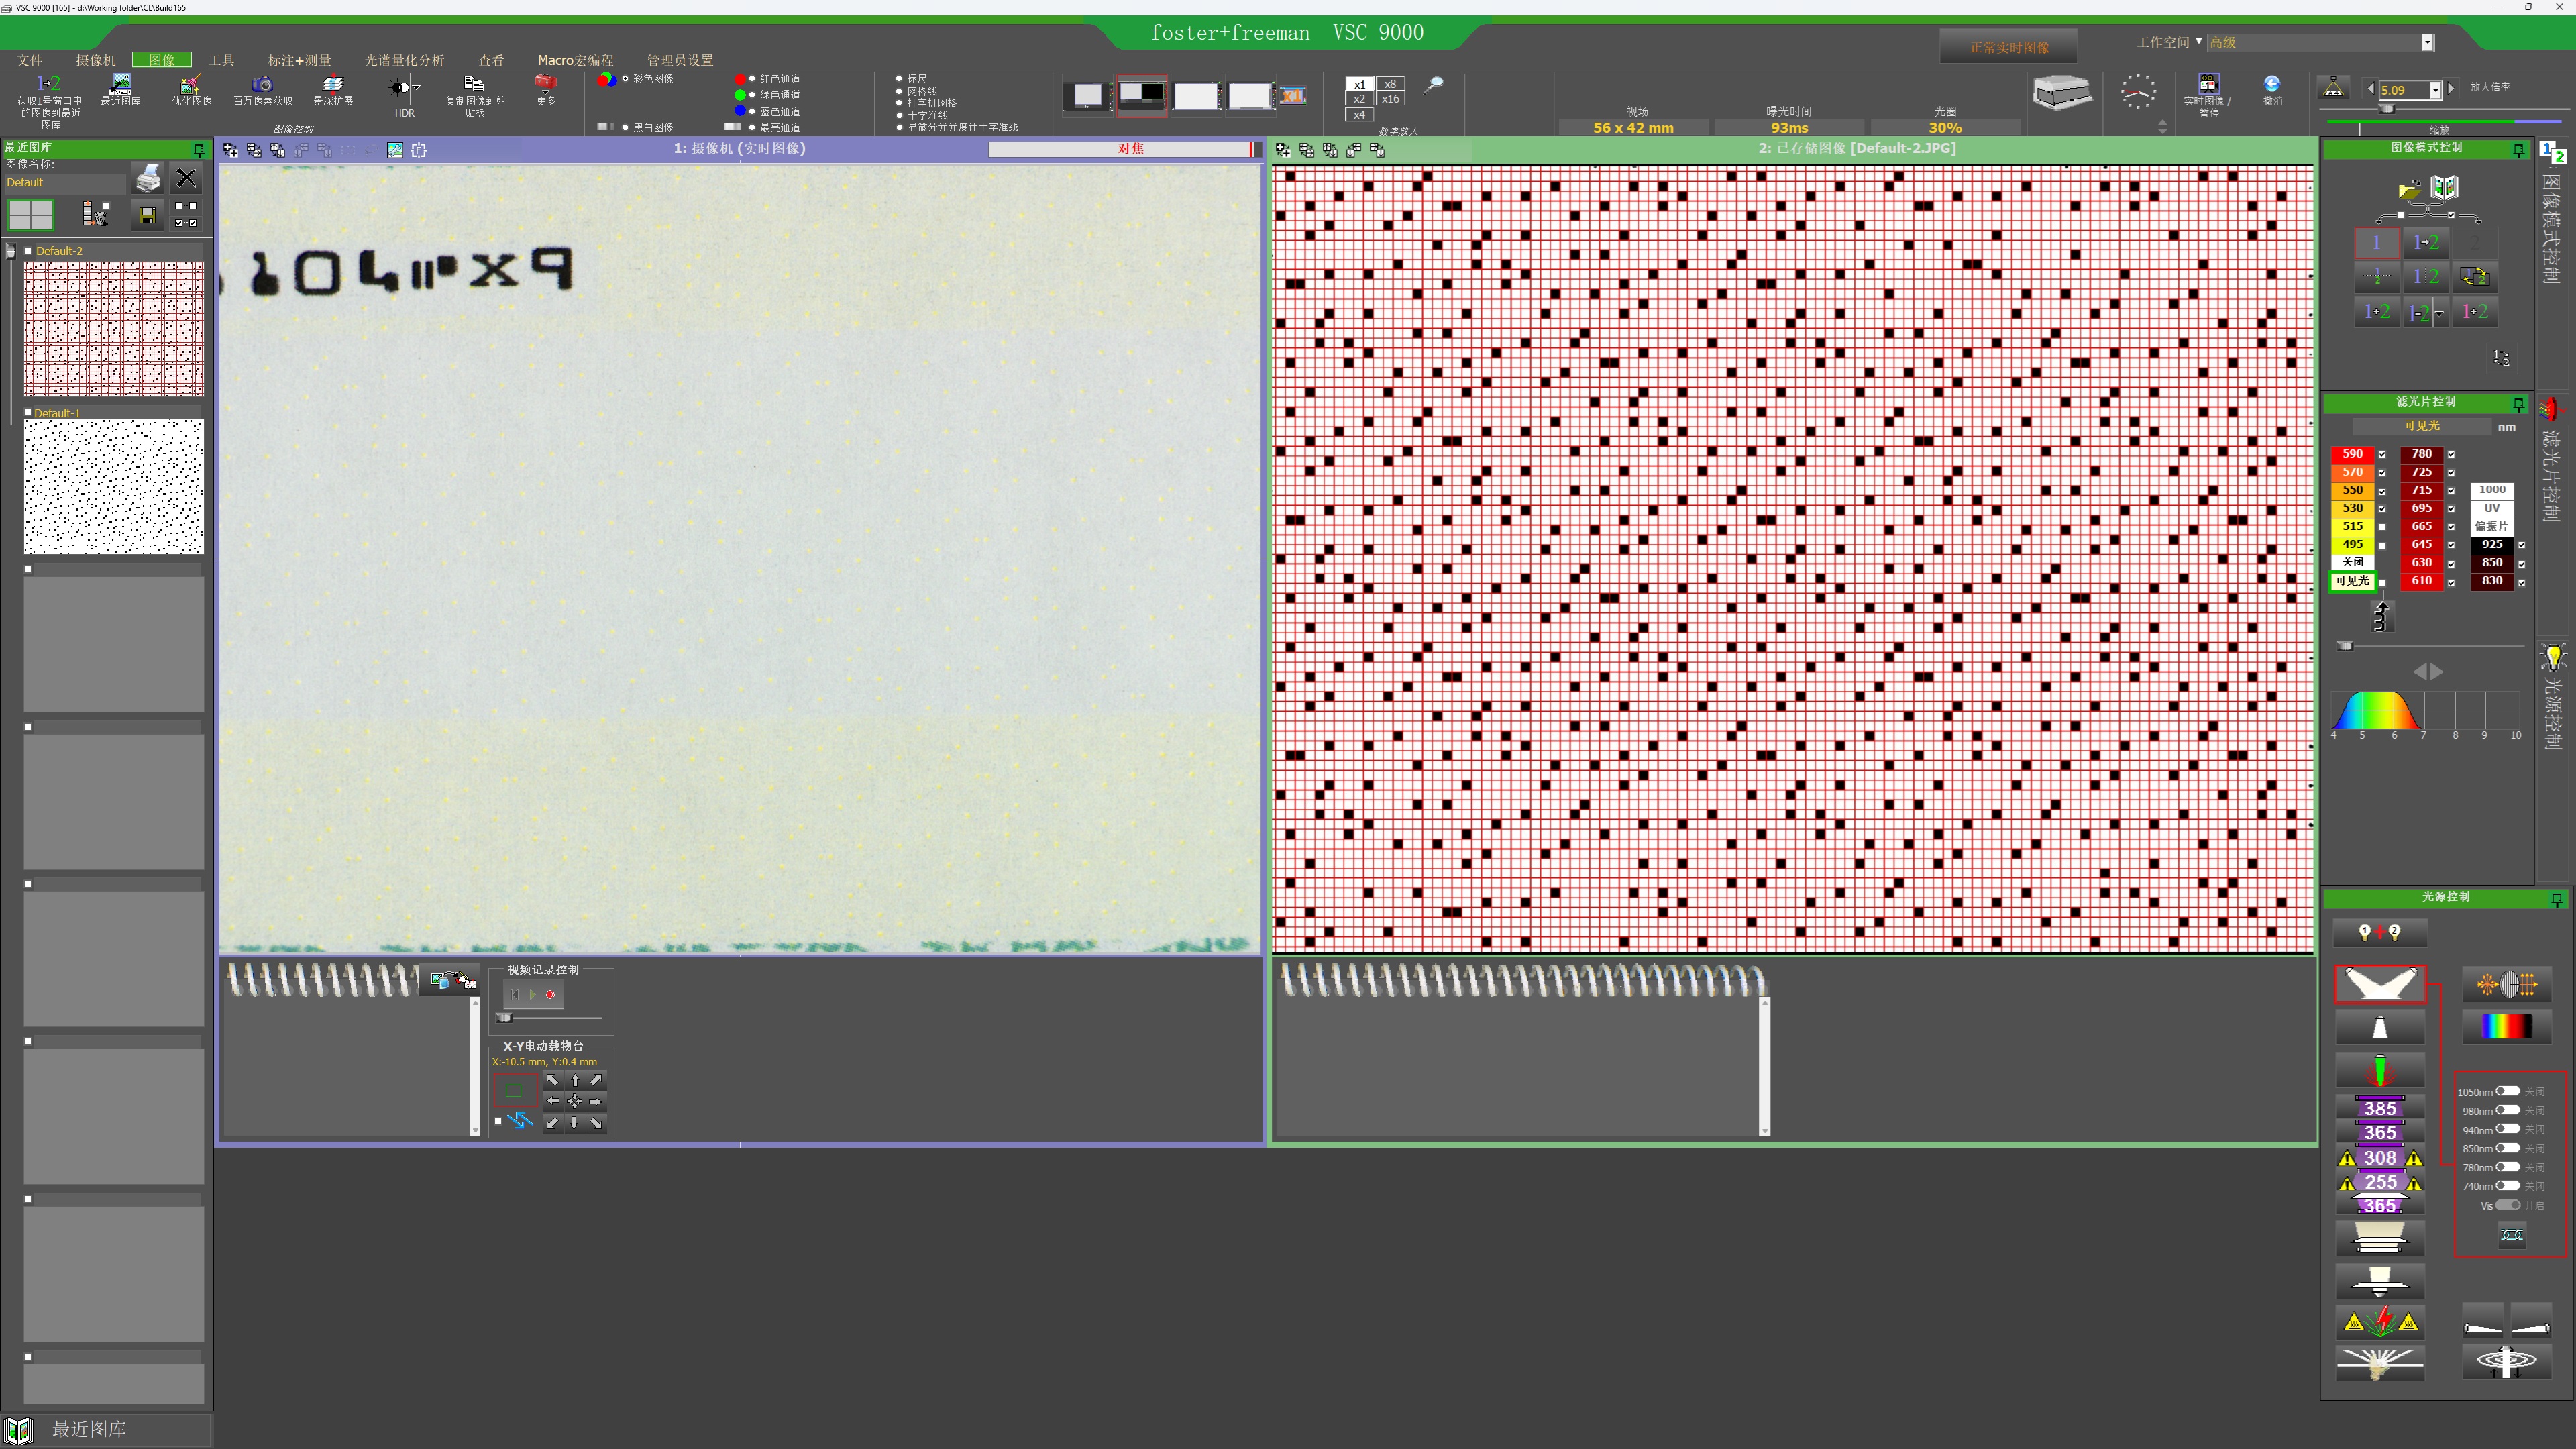
Task: Click the overlay swap 1/2 image mode icon
Action: click(2475, 277)
